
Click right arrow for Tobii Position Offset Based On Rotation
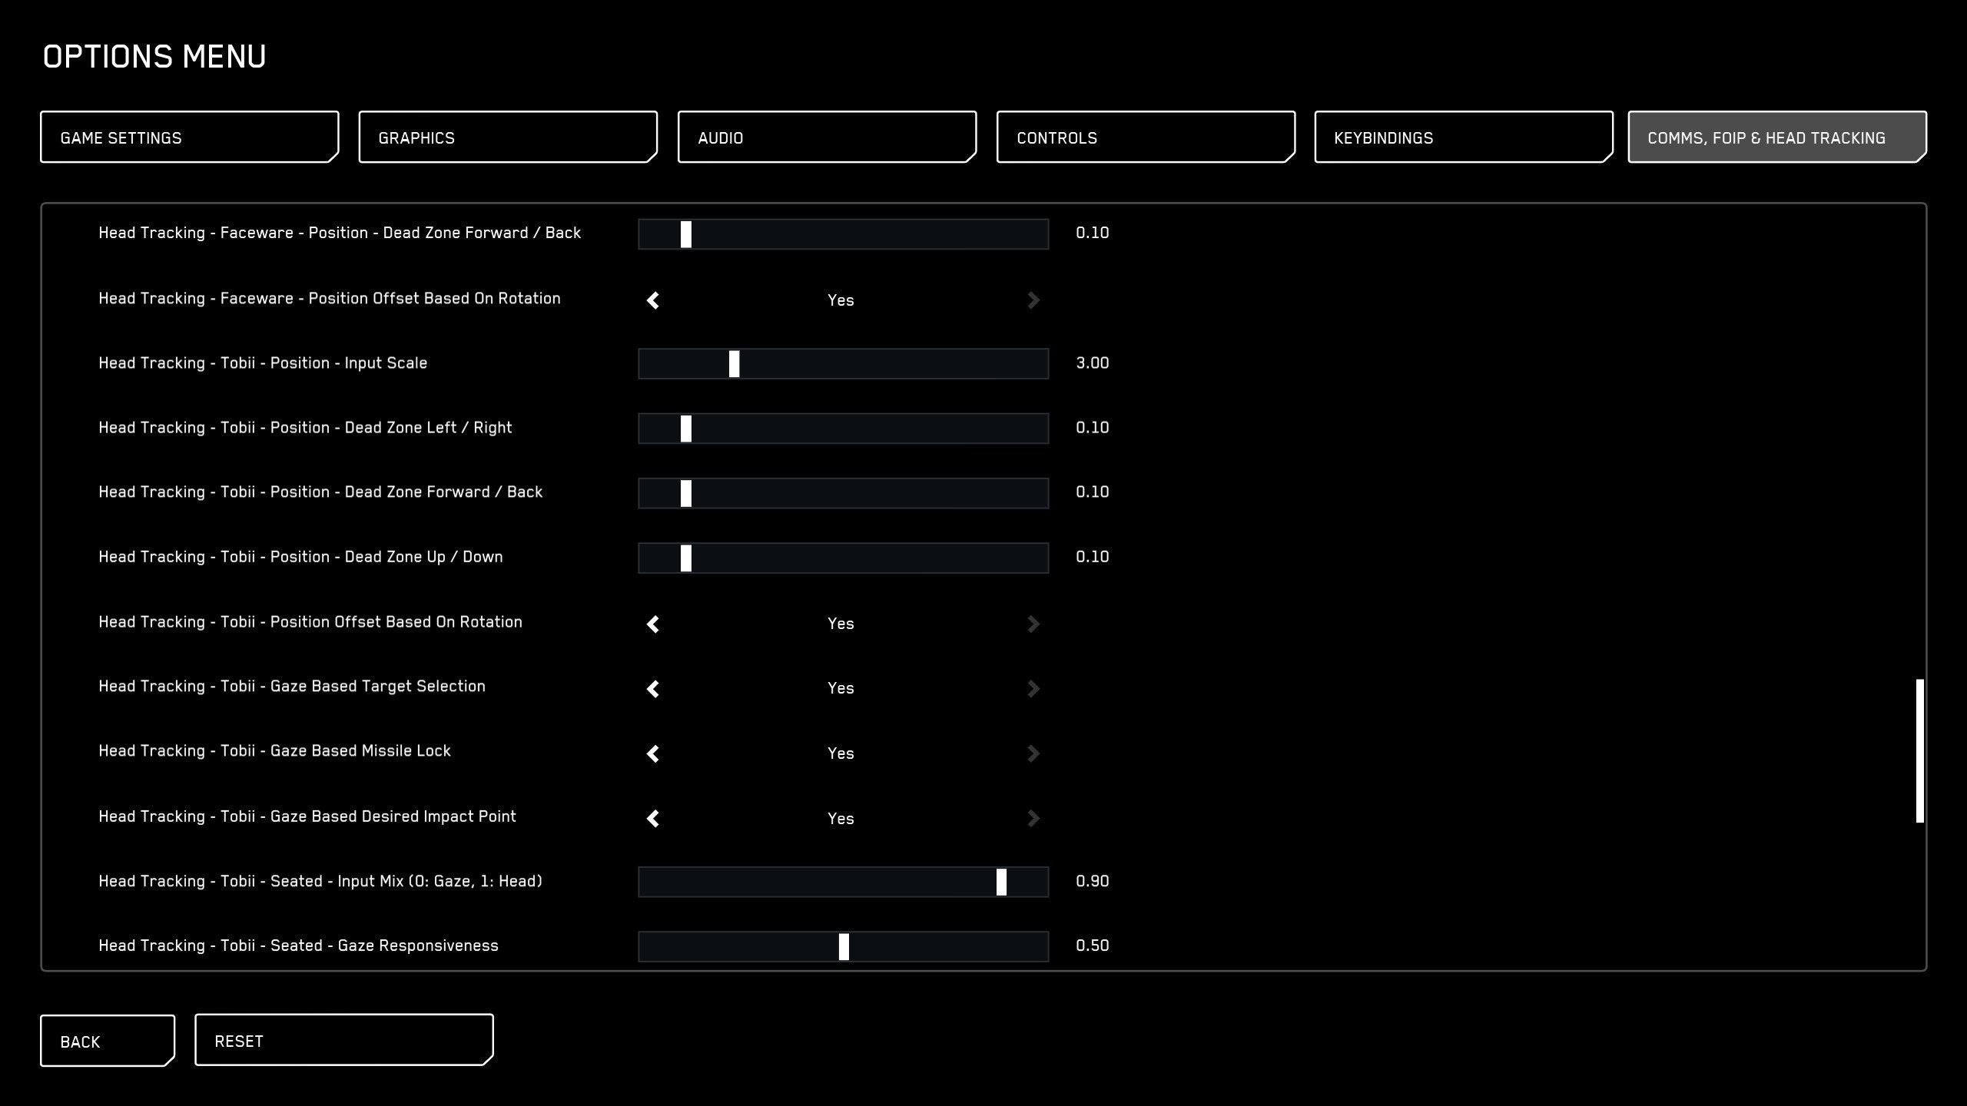[x=1033, y=624]
